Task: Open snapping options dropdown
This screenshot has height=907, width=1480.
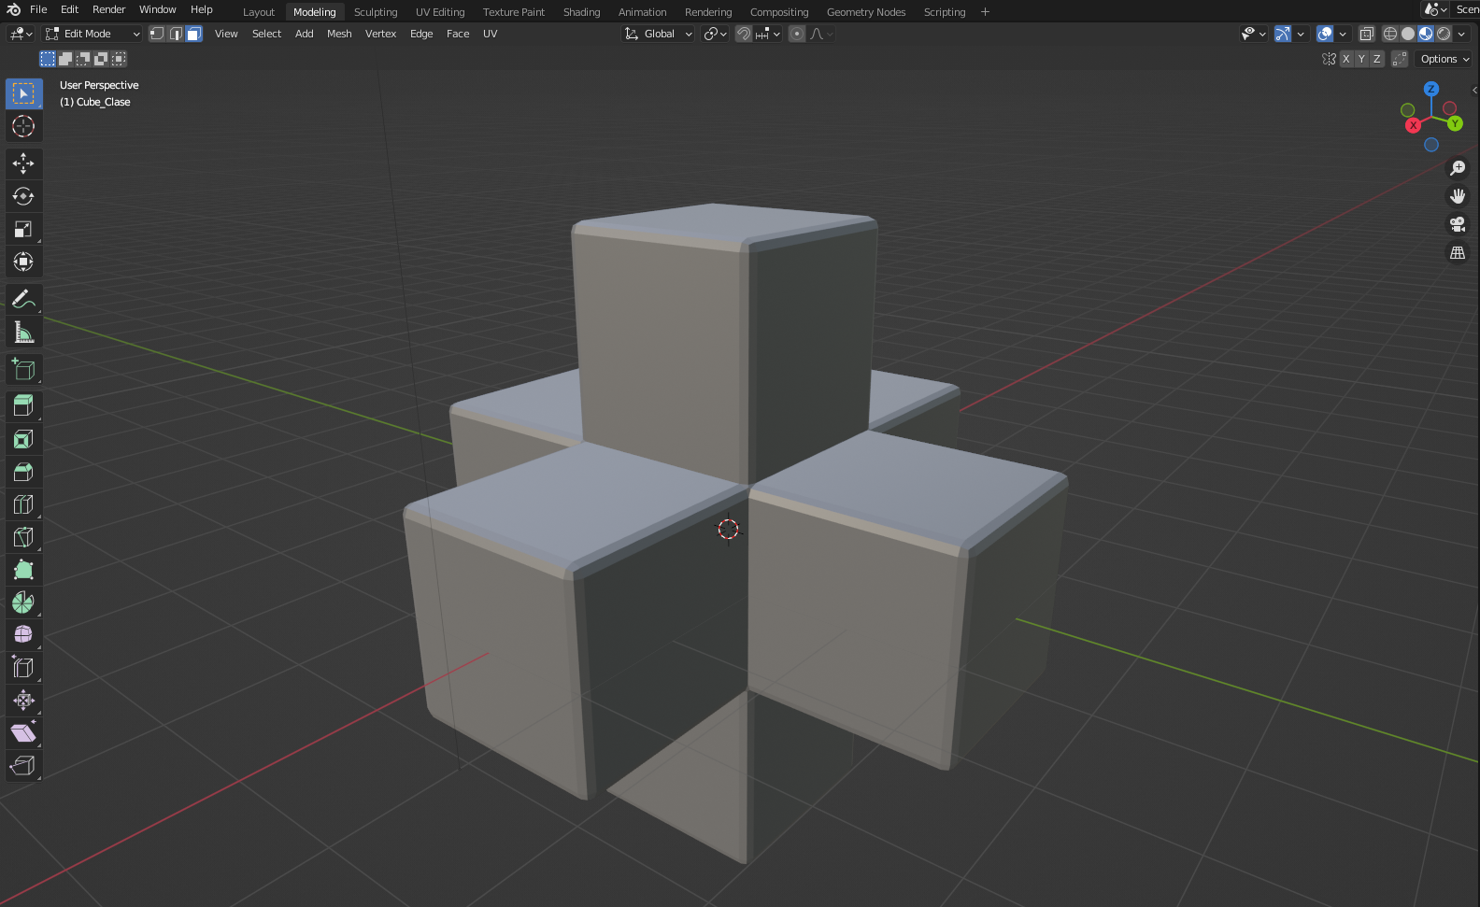Action: point(768,34)
